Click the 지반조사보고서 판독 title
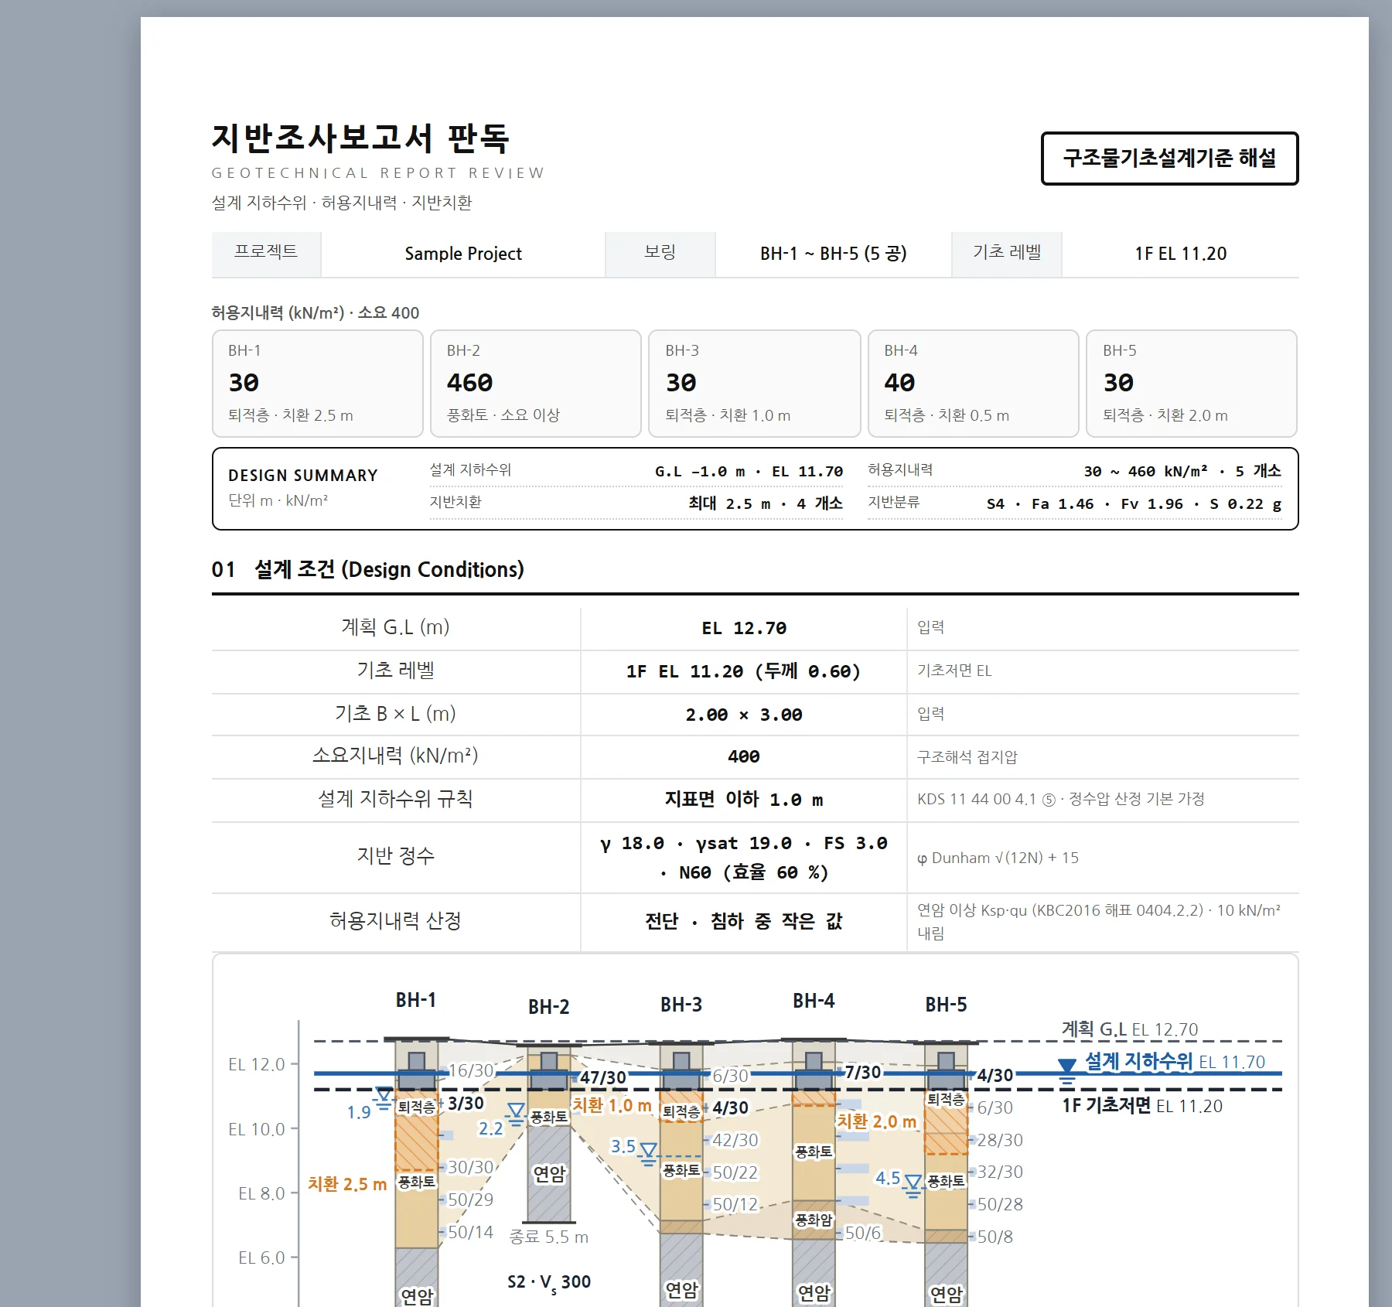Image resolution: width=1392 pixels, height=1307 pixels. coord(360,138)
